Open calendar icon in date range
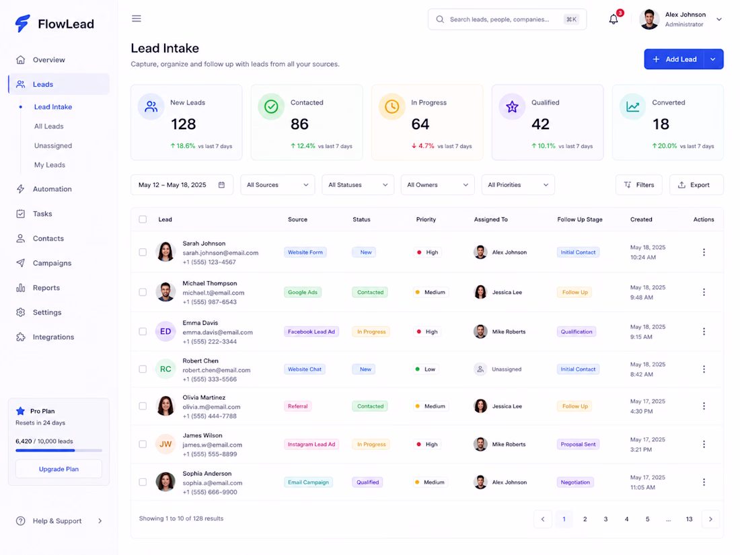The height and width of the screenshot is (555, 740). coord(221,184)
